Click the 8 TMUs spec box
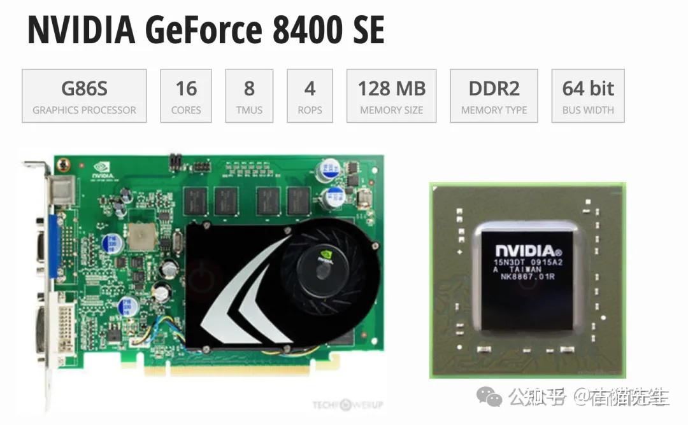The height and width of the screenshot is (425, 688). (249, 96)
